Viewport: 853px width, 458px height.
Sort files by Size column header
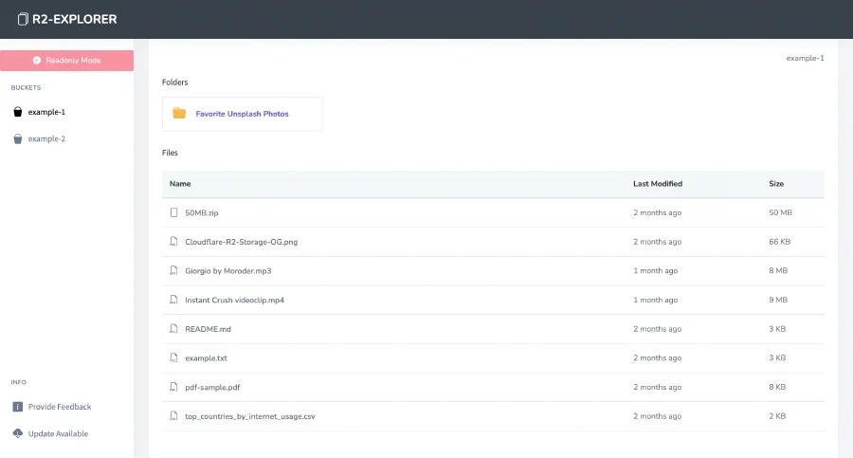point(776,184)
